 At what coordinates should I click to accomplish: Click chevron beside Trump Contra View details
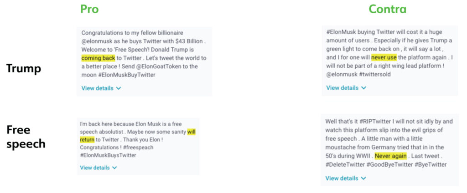pos(363,88)
